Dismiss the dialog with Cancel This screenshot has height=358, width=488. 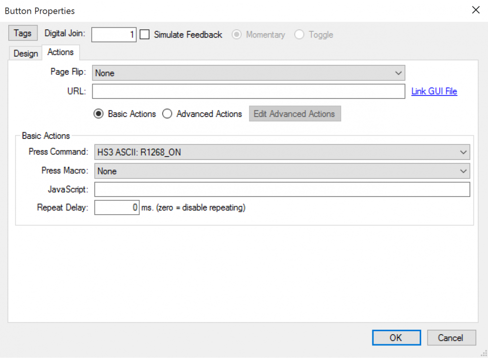coord(451,338)
